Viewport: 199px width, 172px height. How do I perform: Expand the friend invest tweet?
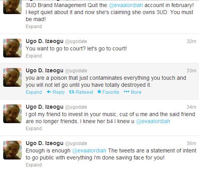click(x=34, y=129)
